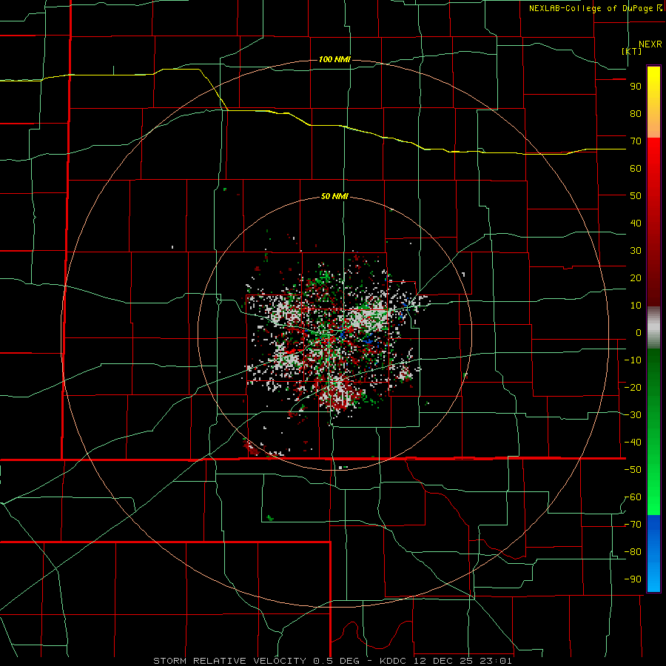Click the blue bottom segment of the color bar
Screen dimensions: 666x666
click(653, 554)
